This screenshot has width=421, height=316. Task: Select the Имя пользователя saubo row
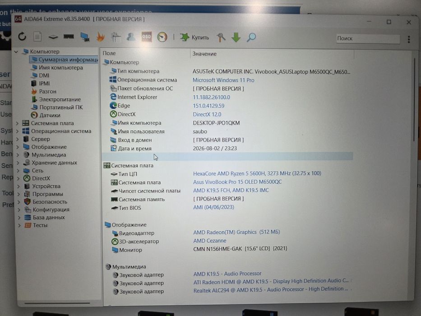coord(227,131)
